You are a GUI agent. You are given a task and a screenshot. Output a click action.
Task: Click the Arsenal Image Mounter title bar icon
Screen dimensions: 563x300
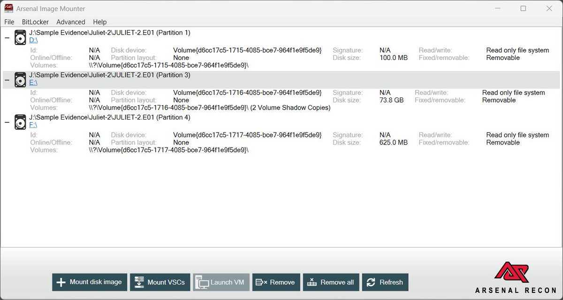(x=9, y=8)
